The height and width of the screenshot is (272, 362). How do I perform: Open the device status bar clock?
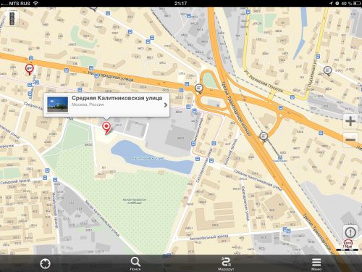180,4
